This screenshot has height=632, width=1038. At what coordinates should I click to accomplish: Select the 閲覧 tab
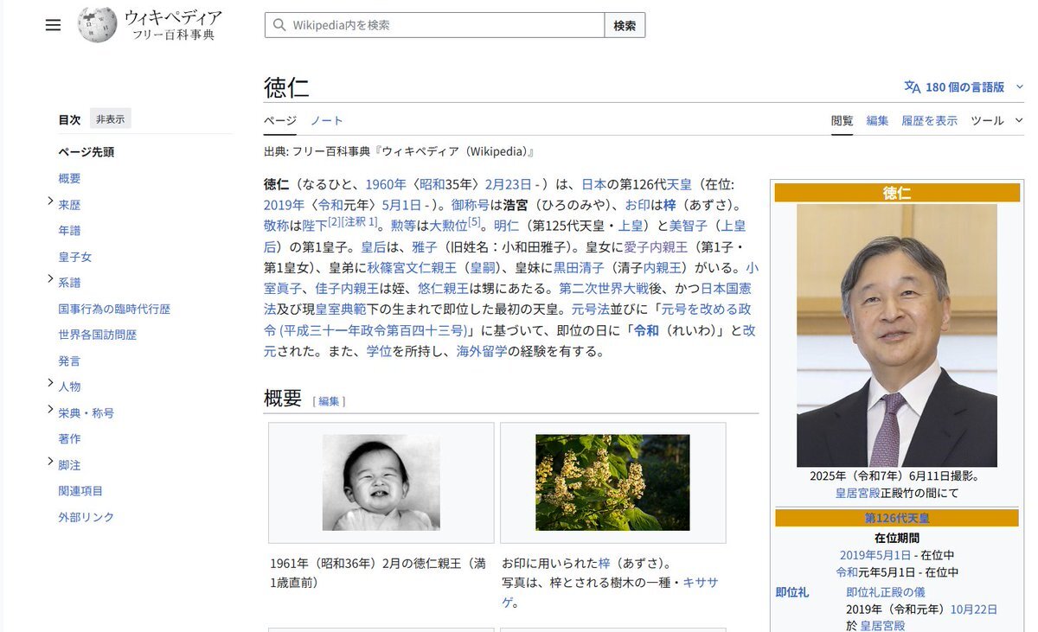pos(843,120)
